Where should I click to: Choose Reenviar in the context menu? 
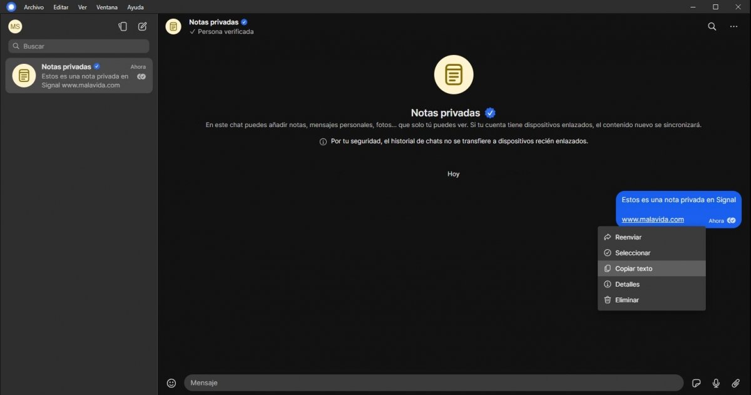(x=651, y=237)
